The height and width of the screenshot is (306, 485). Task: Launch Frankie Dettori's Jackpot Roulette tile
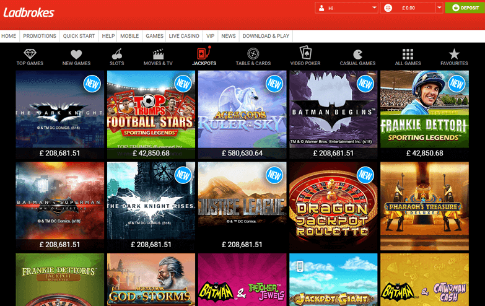60,280
